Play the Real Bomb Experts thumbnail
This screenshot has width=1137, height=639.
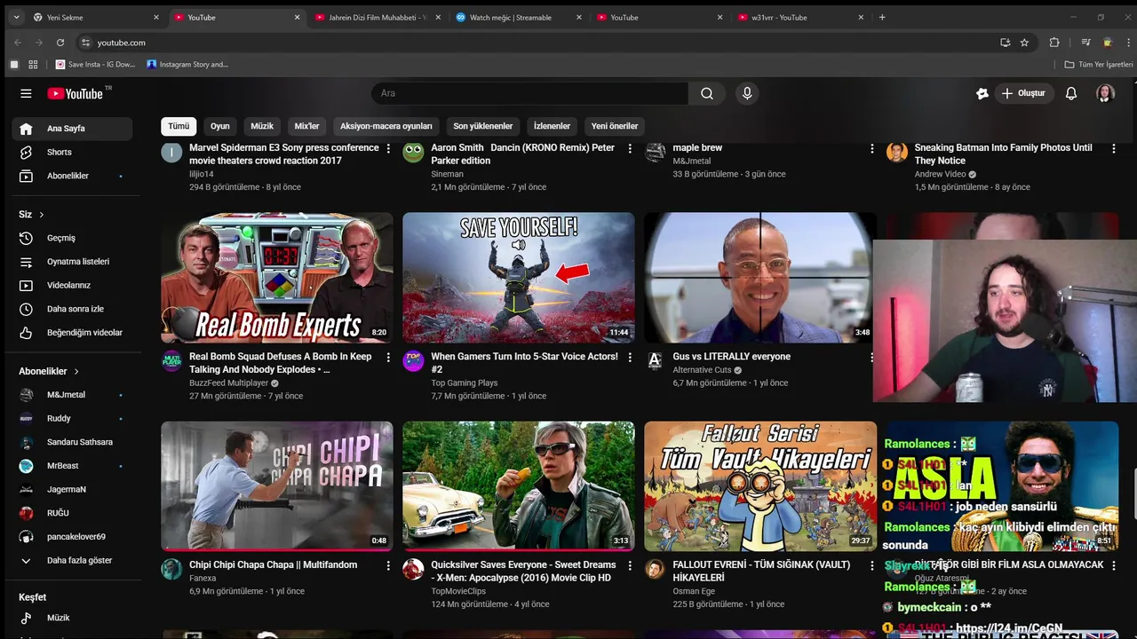point(277,278)
